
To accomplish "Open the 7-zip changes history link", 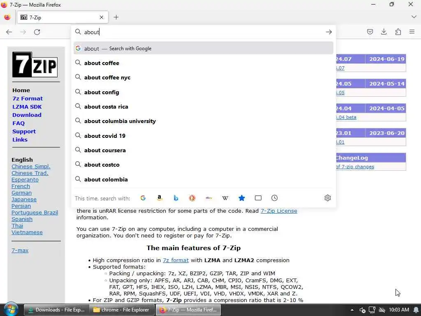I will click(x=355, y=167).
